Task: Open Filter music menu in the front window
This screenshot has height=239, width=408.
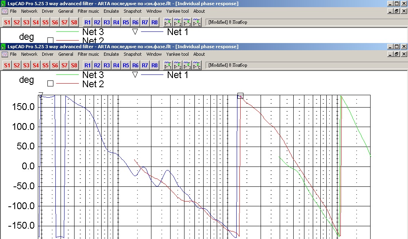Action: [88, 54]
